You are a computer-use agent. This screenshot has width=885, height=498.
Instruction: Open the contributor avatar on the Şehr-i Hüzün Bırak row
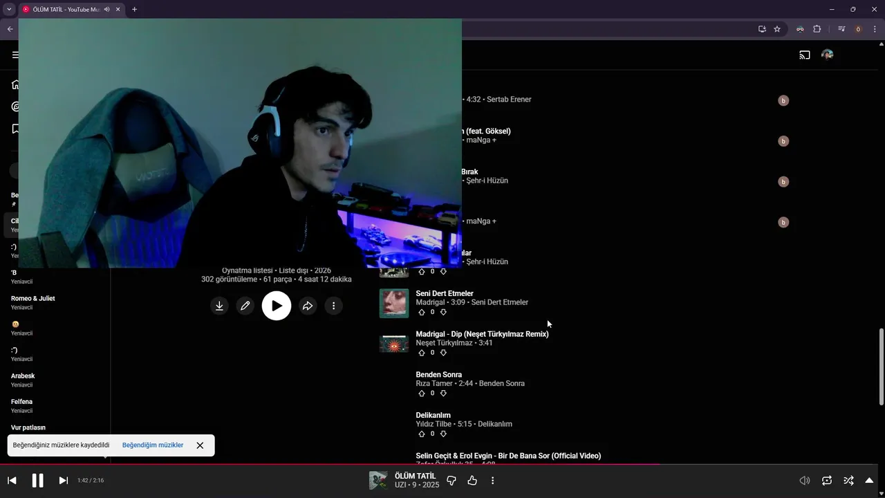point(783,181)
